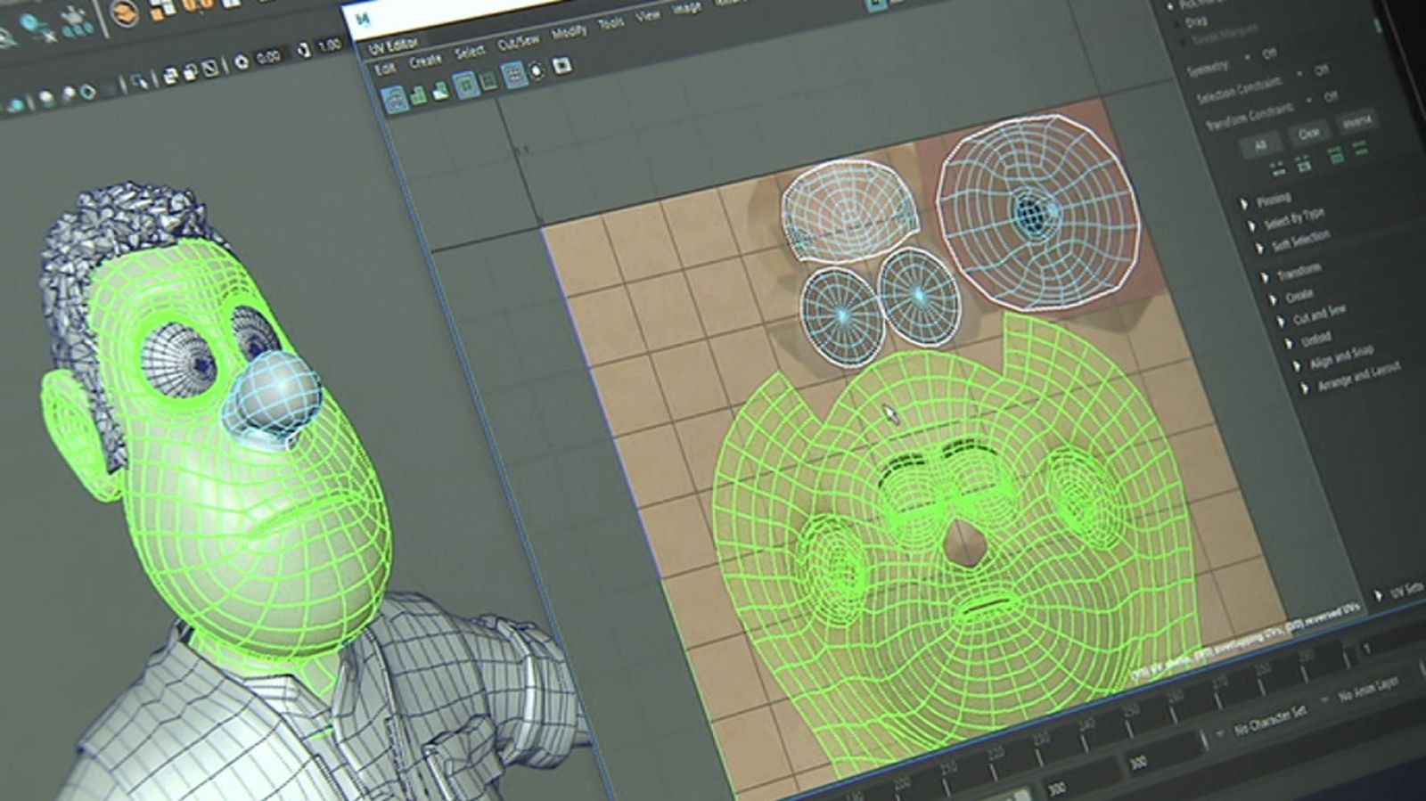Click the All selection button
Image resolution: width=1426 pixels, height=801 pixels.
point(1259,144)
